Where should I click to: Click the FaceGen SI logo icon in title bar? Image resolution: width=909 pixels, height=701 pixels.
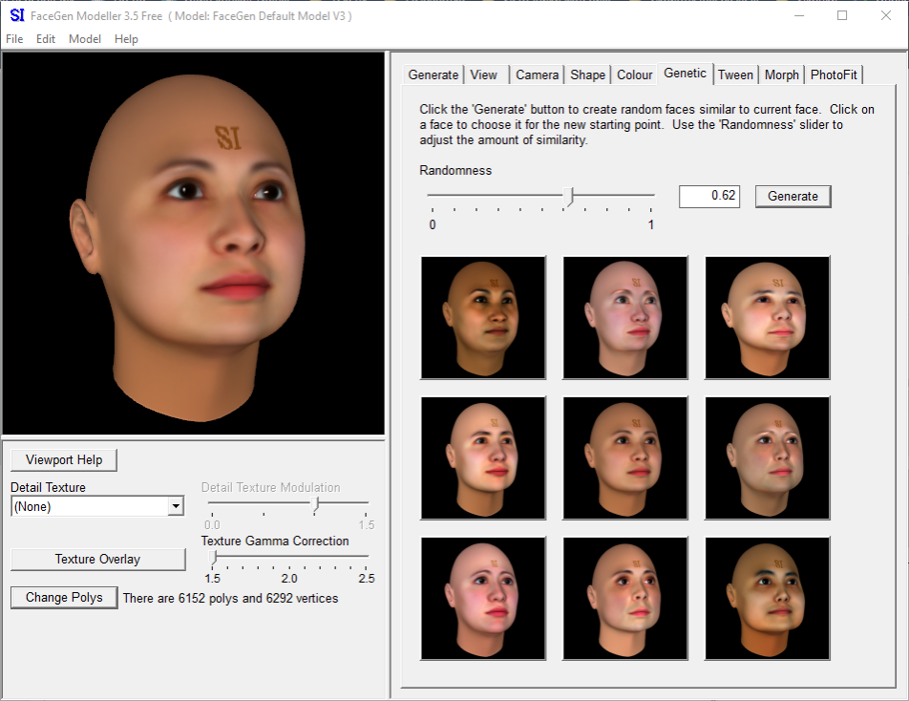point(16,15)
